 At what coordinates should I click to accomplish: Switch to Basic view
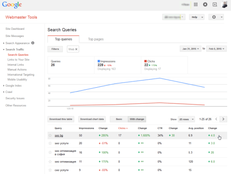tap(119, 119)
